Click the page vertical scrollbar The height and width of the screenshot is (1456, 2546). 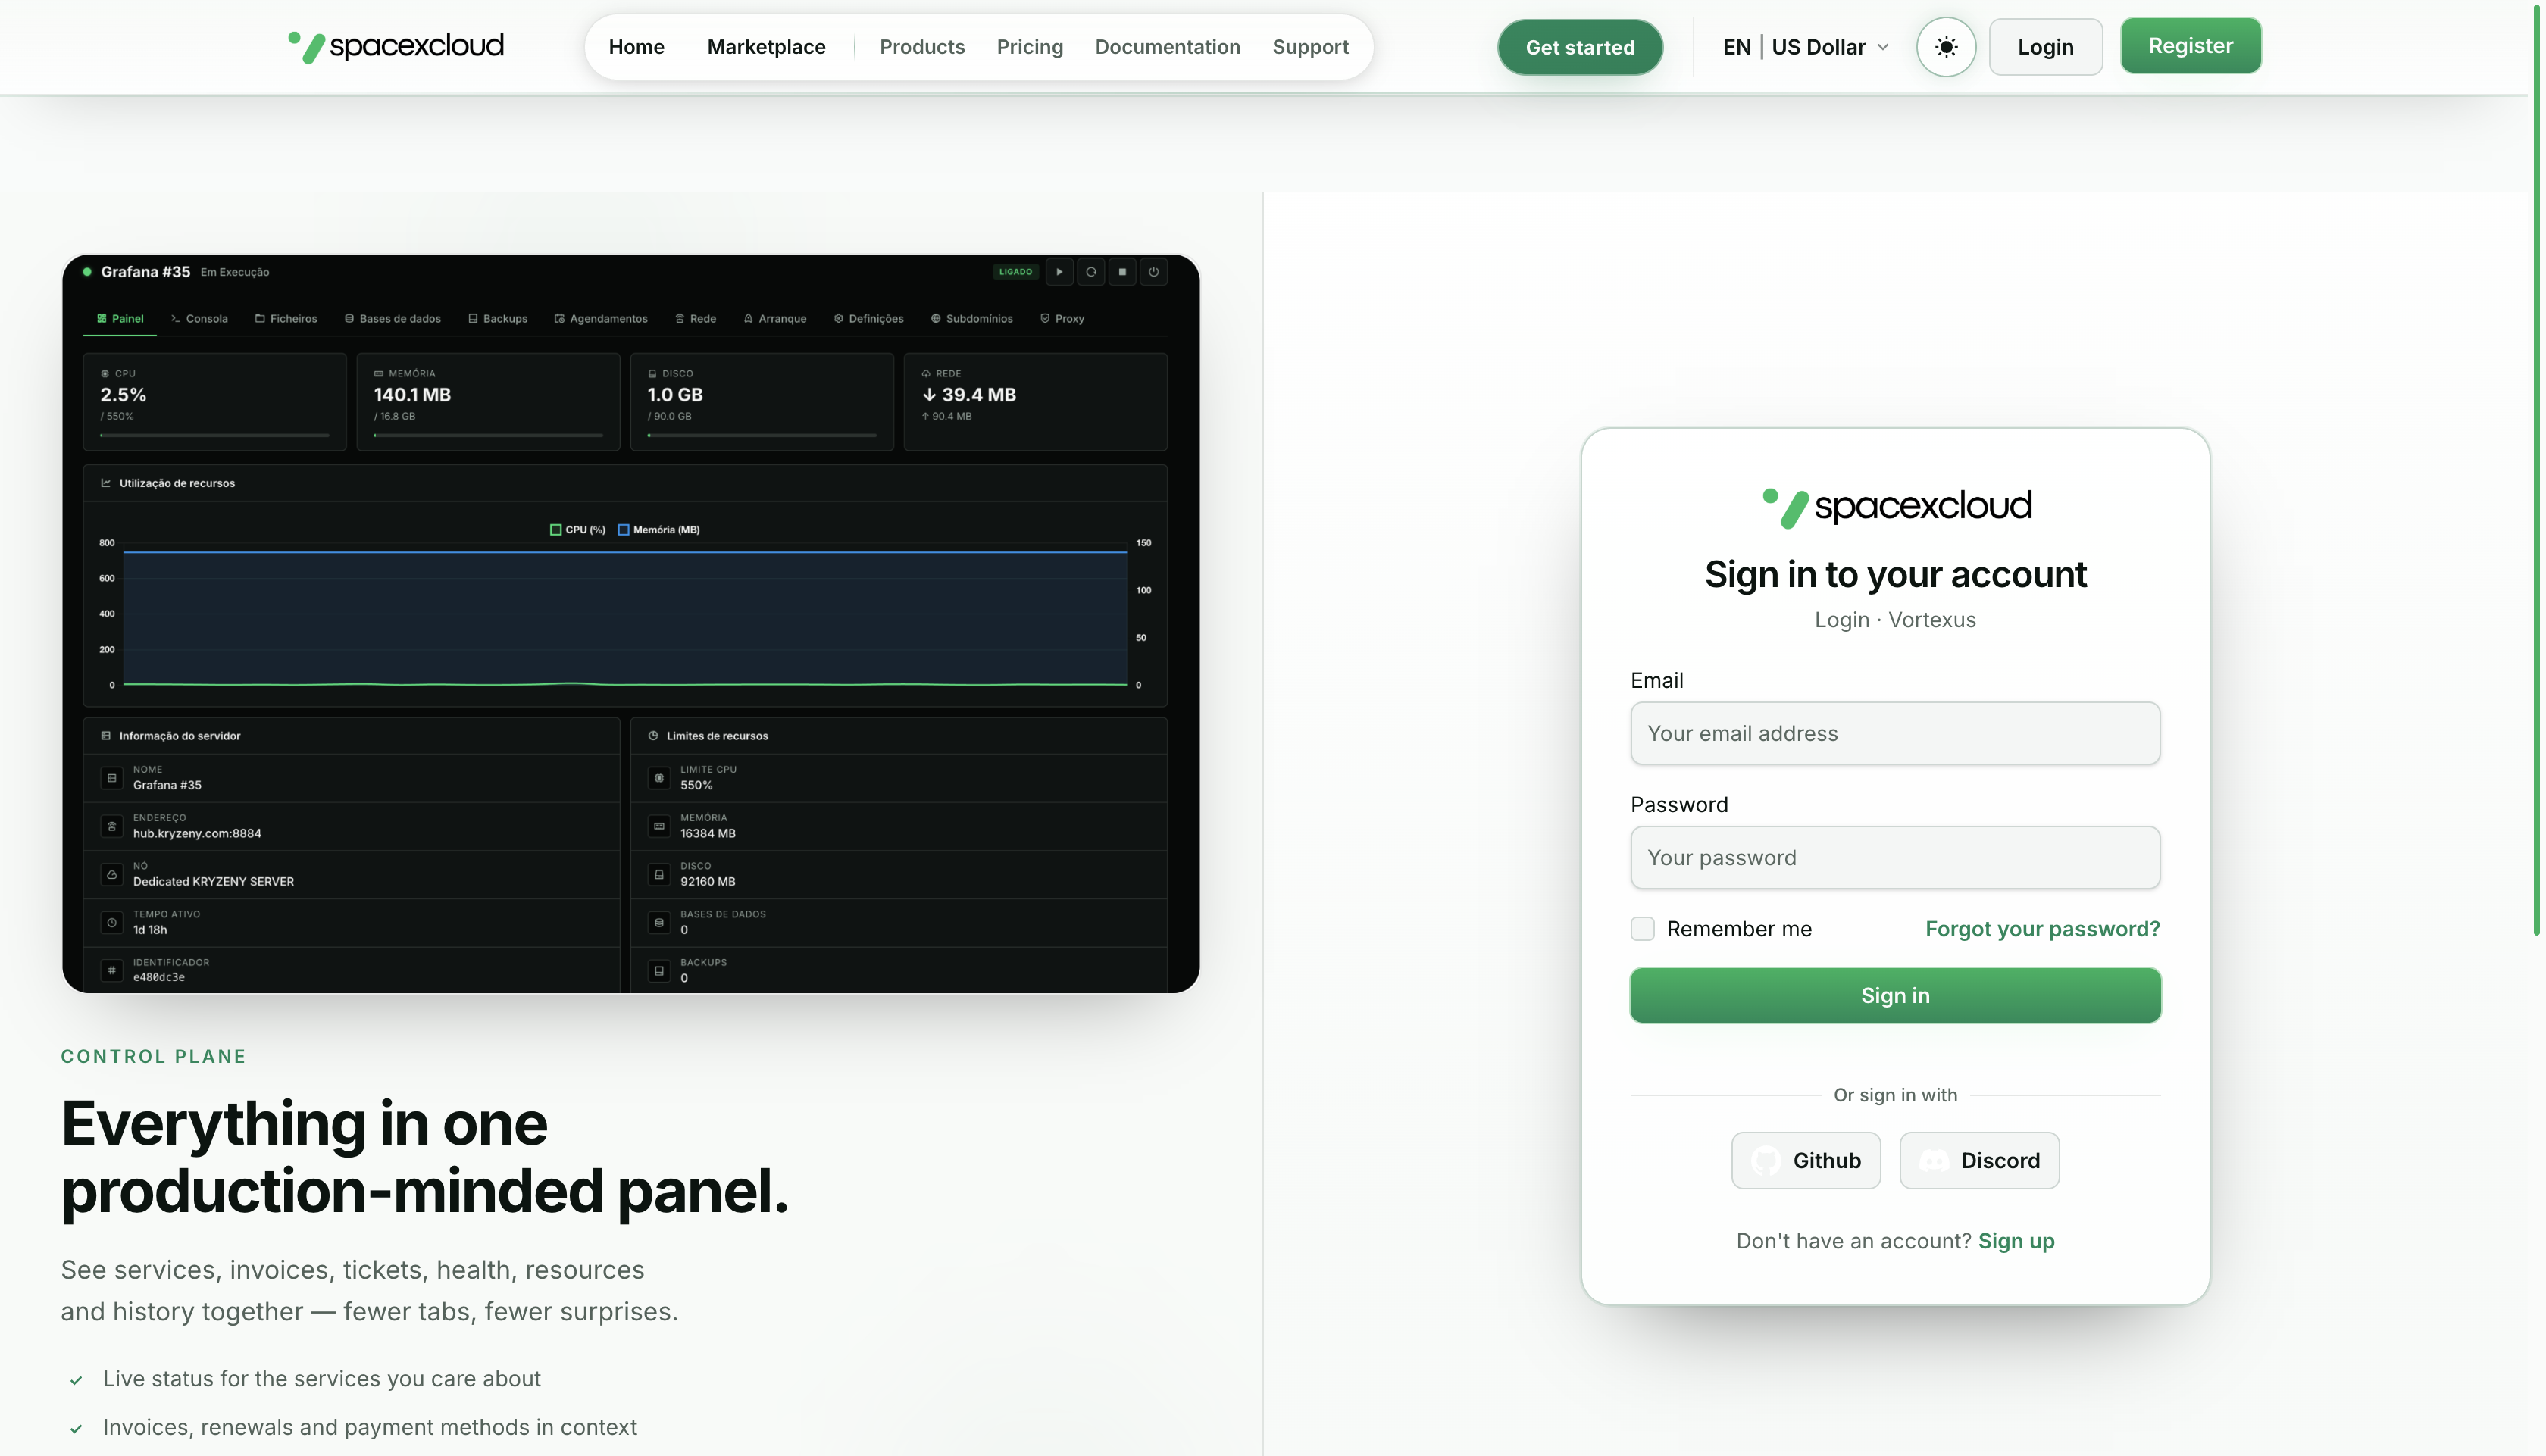tap(2536, 470)
